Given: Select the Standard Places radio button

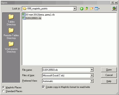Looking at the screenshot, I should tap(4, 91).
